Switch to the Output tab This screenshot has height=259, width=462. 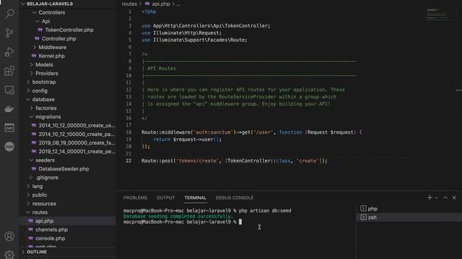pyautogui.click(x=165, y=198)
